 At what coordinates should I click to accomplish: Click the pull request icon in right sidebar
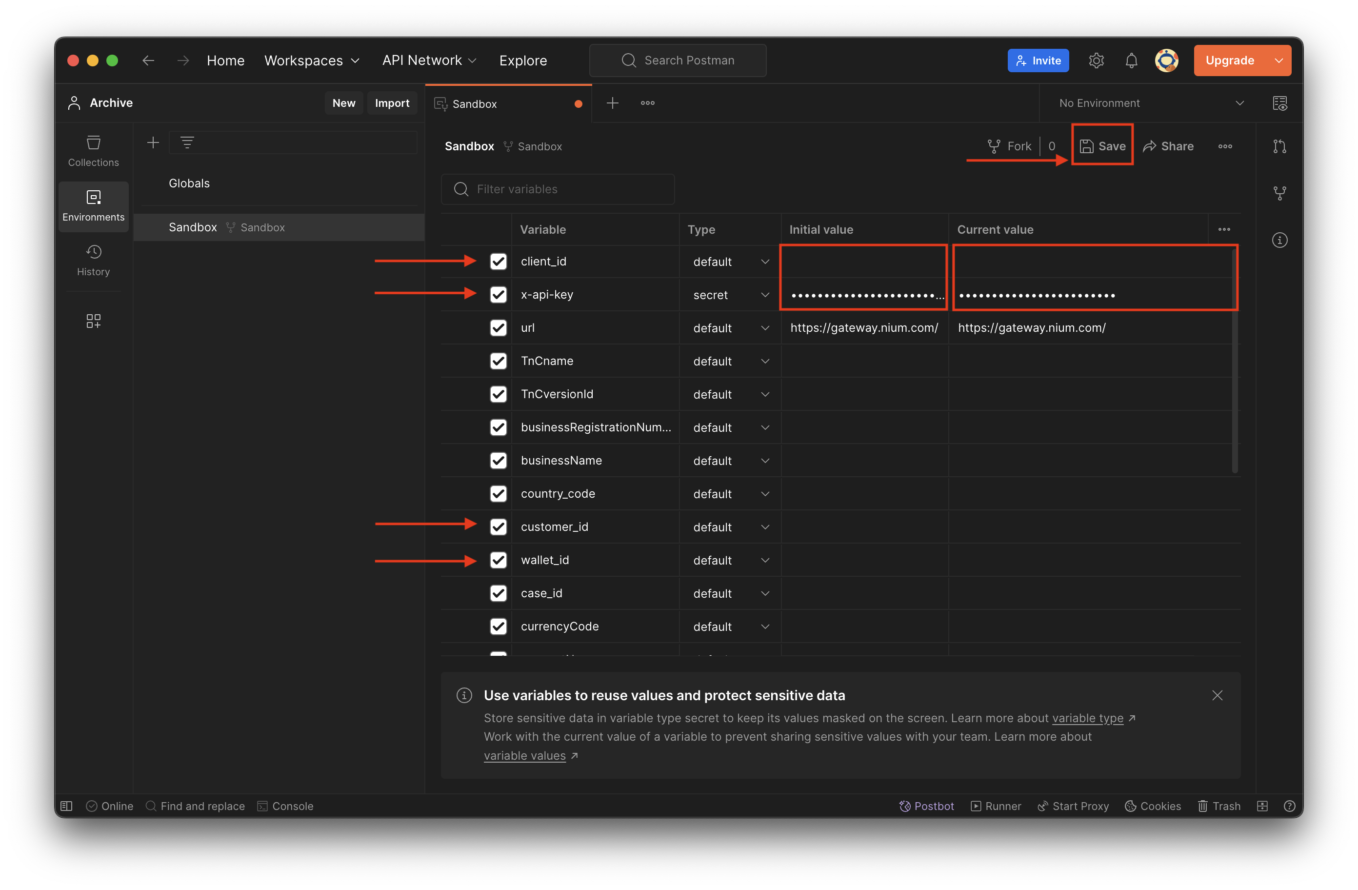click(x=1279, y=147)
